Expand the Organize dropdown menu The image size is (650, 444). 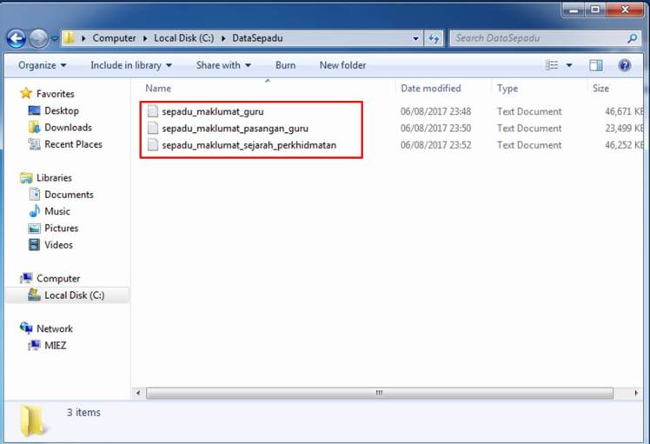tap(42, 65)
